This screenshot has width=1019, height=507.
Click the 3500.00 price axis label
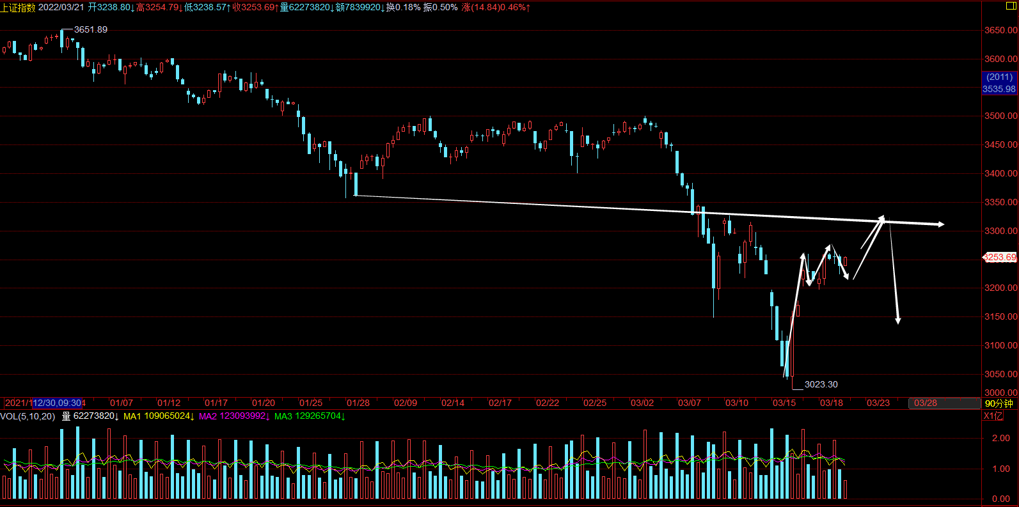(1000, 116)
